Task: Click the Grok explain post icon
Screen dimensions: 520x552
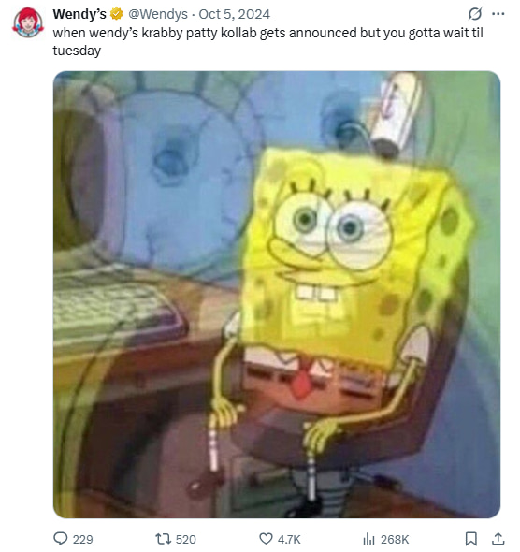Action: tap(475, 14)
